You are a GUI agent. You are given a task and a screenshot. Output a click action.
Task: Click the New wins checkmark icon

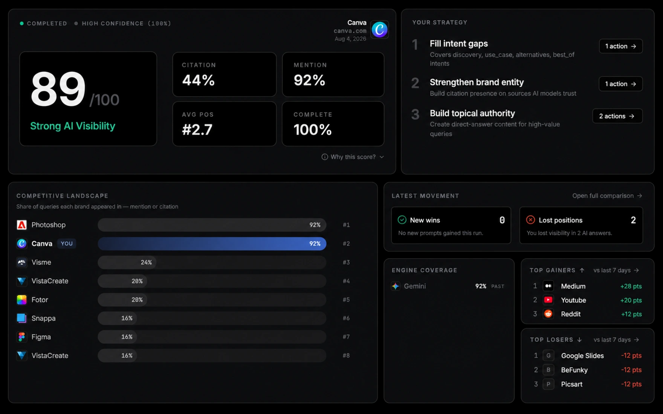[x=402, y=220]
